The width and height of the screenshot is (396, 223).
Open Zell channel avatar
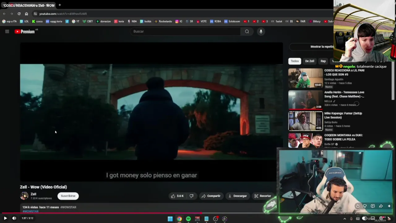(24, 196)
